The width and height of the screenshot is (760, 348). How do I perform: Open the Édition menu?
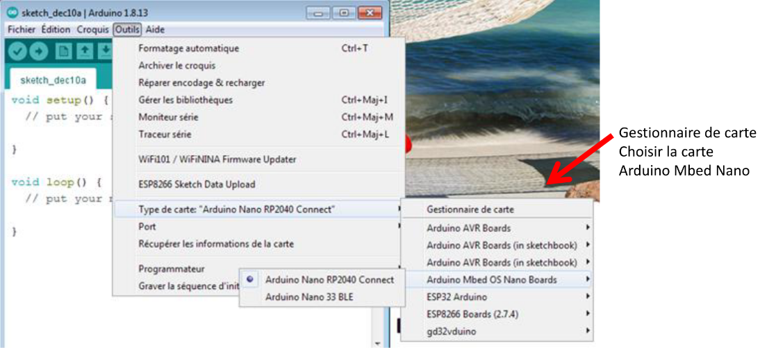coord(56,30)
